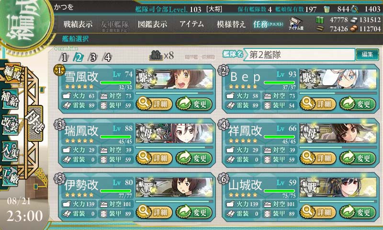This screenshot has width=383, height=230.
Task: Open the 任務 quest menu
Action: (268, 24)
